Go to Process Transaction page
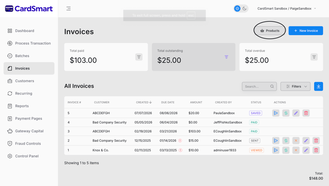Image resolution: width=329 pixels, height=186 pixels. [29, 43]
